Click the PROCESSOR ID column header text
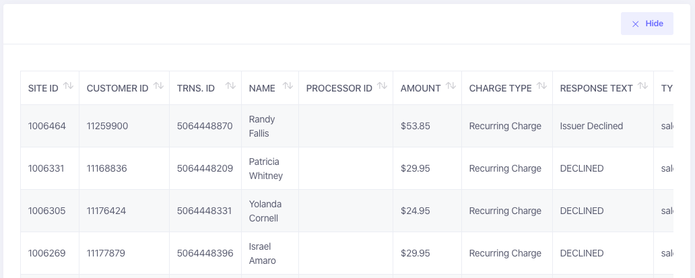 point(339,88)
